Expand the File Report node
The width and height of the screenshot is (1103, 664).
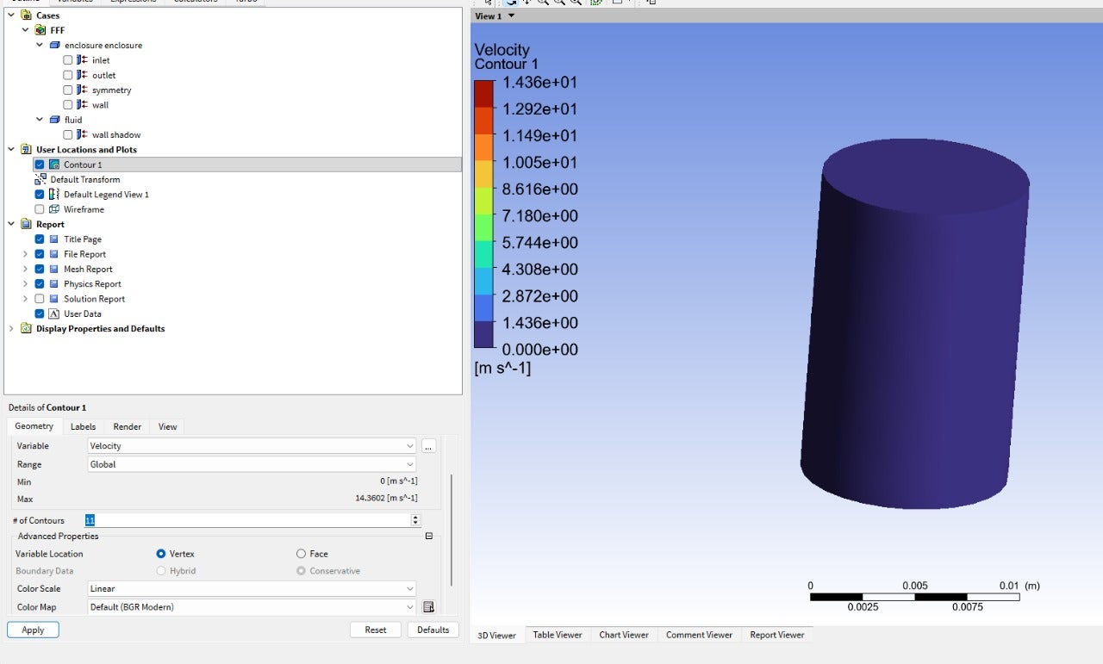click(x=26, y=254)
